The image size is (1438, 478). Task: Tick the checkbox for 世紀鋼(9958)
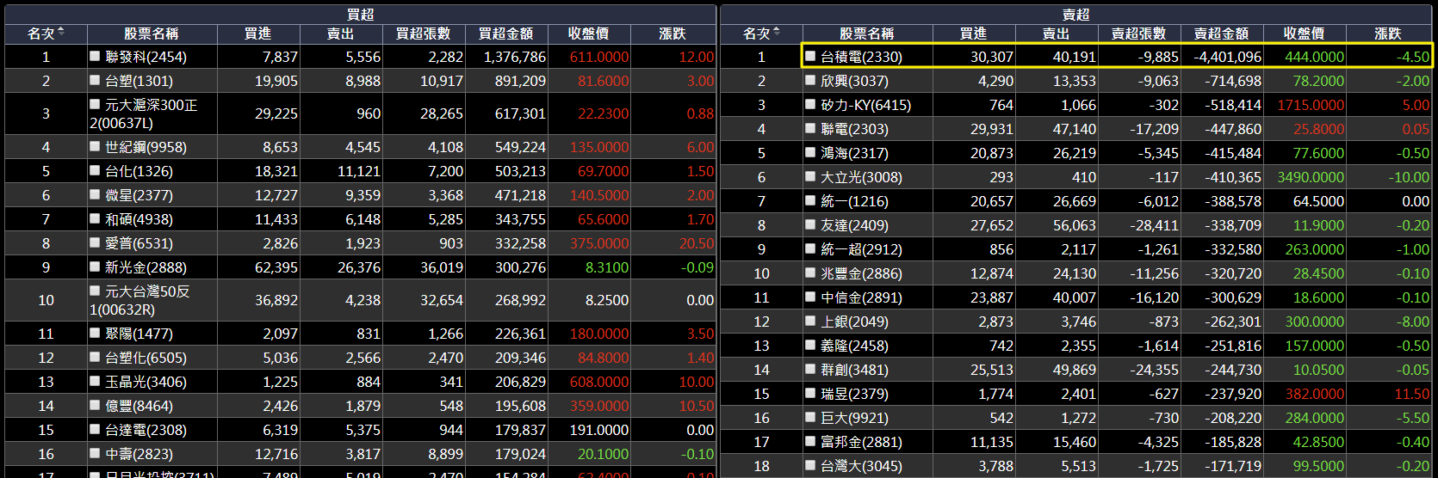coord(95,146)
